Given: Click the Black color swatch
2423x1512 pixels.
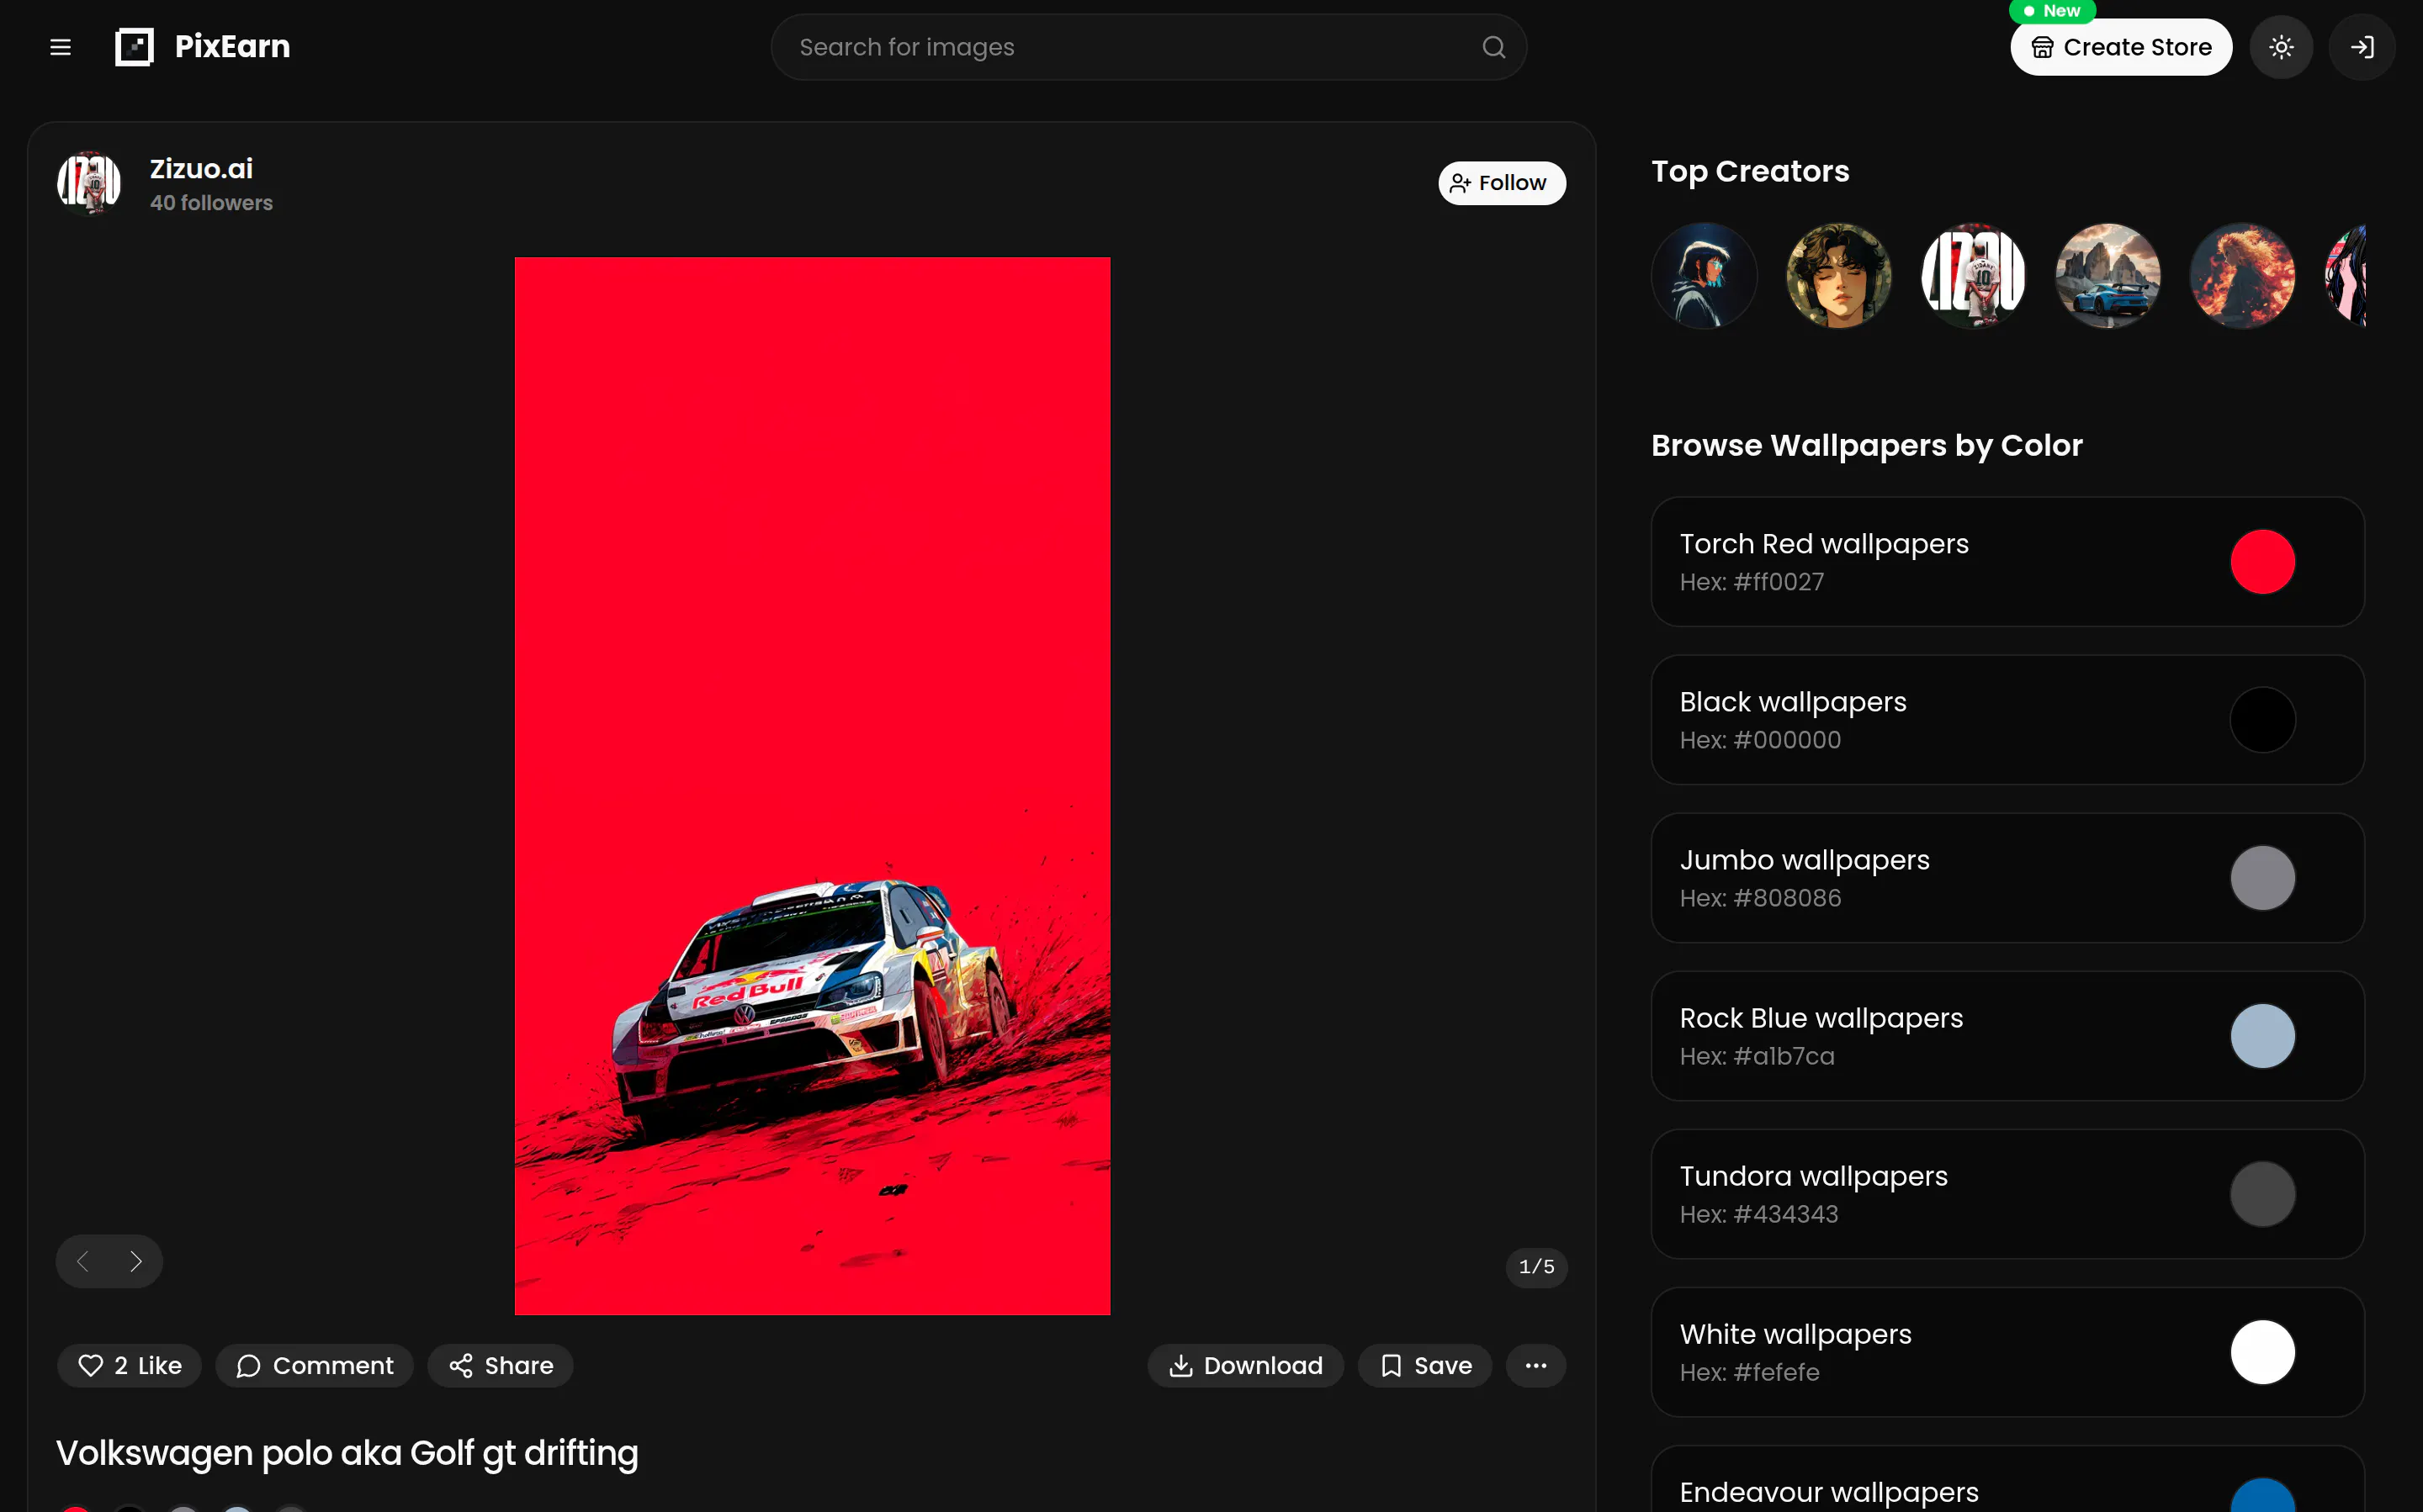Looking at the screenshot, I should coord(2262,720).
